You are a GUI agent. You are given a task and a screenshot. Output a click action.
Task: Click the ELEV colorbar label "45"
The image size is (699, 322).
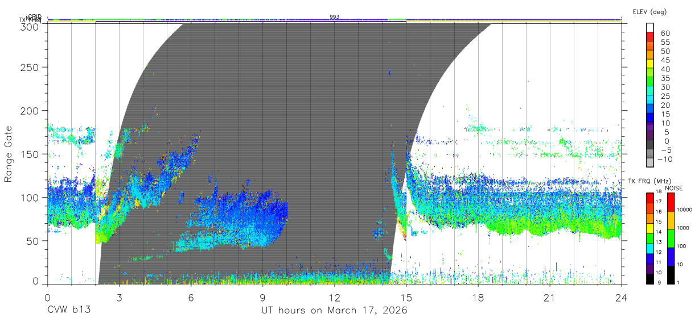click(x=665, y=60)
